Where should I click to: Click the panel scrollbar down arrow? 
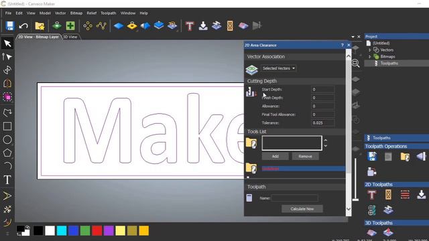(x=349, y=209)
